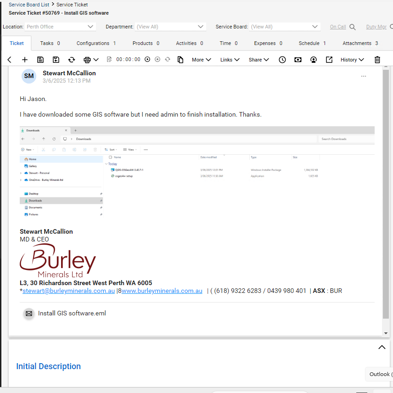Open the More dropdown menu
Screen dimensions: 393x393
(x=202, y=60)
